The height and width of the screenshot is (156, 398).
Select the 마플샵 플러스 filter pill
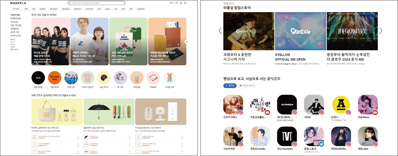point(247,85)
